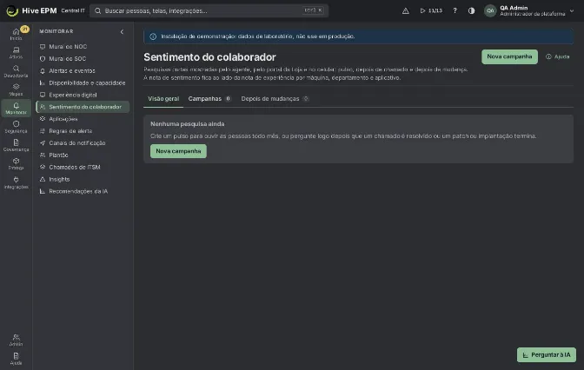584x370 pixels.
Task: Switch to the Depois de mudanças tab
Action: [x=275, y=99]
